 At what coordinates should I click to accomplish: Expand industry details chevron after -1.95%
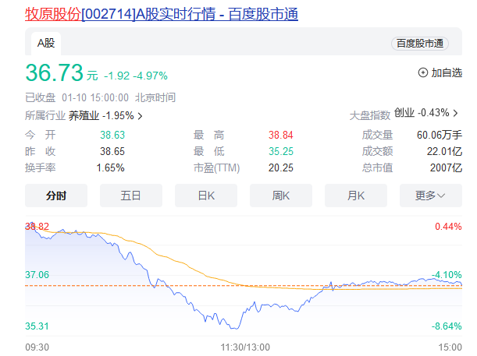tap(140, 116)
